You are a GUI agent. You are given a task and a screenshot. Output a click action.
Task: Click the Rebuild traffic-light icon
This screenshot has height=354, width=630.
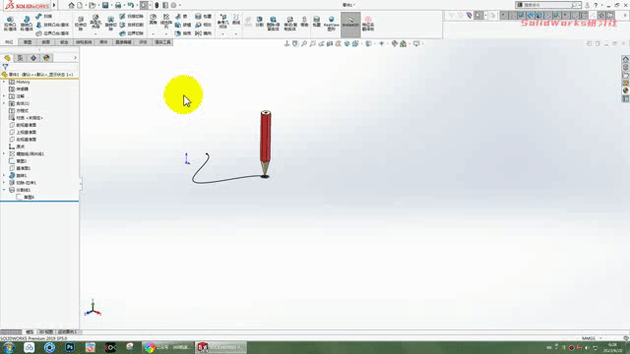157,5
